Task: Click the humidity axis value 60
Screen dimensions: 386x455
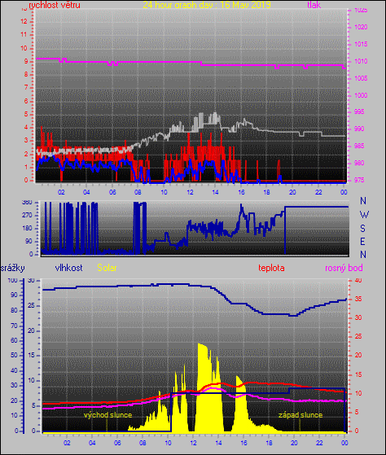Action: (x=14, y=340)
